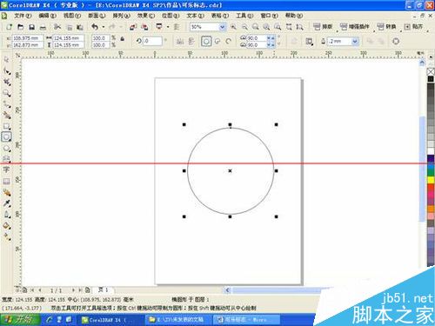Open the 效果 (Effects) menu
The height and width of the screenshot is (326, 435).
(146, 16)
